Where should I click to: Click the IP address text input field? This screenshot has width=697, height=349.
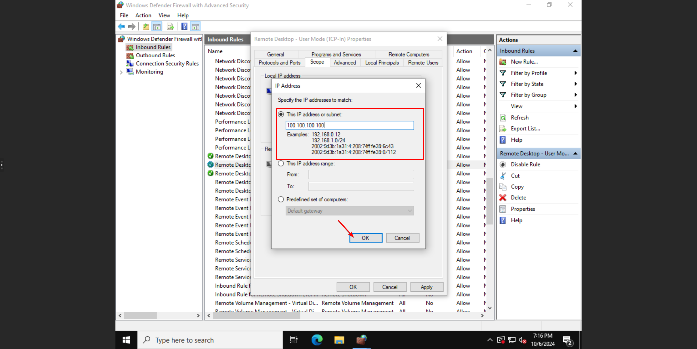coord(350,125)
